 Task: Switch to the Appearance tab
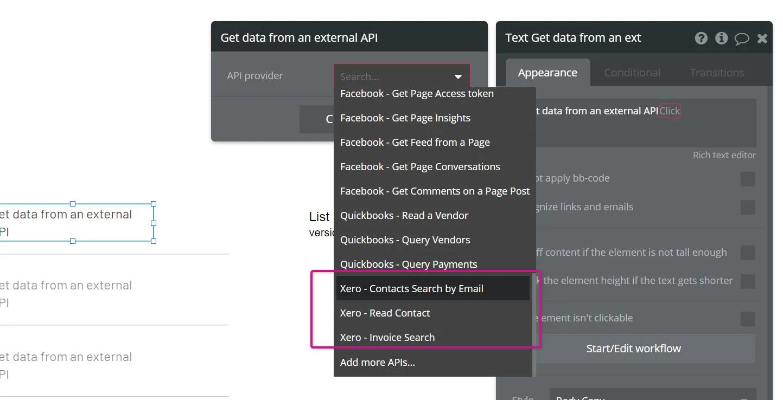(548, 73)
